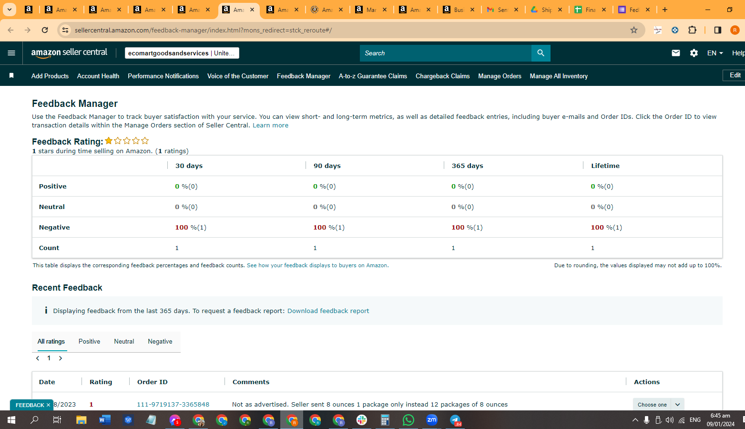Image resolution: width=745 pixels, height=429 pixels.
Task: Click the Learn more link
Action: pyautogui.click(x=270, y=126)
